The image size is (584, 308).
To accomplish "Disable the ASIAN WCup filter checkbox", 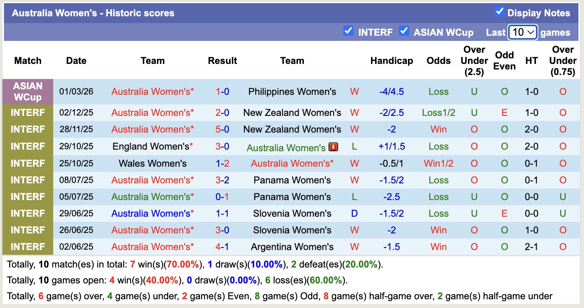I will click(405, 32).
